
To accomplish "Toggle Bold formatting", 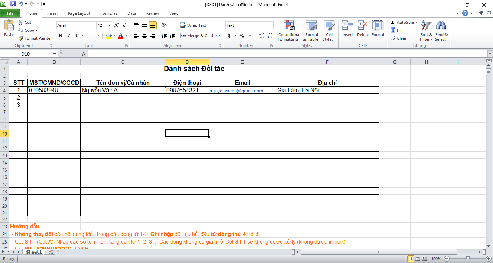I will (x=60, y=36).
